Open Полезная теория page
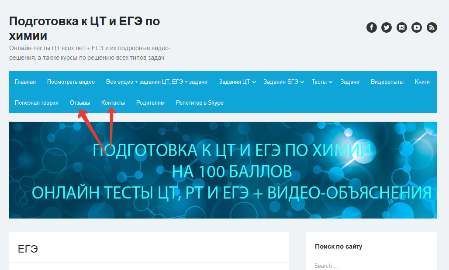 [x=37, y=103]
